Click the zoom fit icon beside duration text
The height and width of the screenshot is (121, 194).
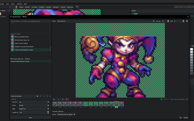[x=187, y=99]
